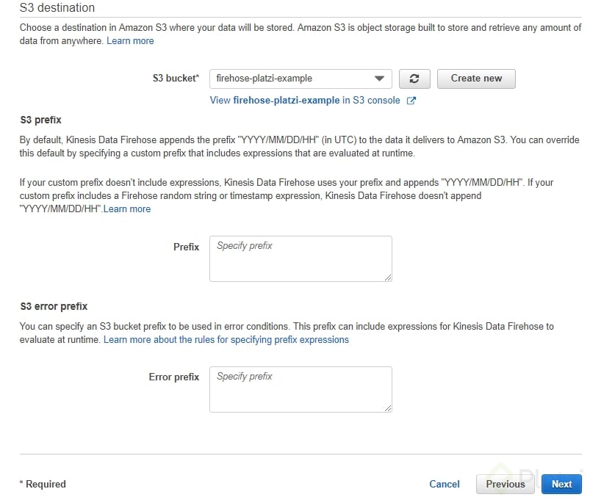Open the prefix expressions rules link
Screen dimensions: 590x500
226,339
